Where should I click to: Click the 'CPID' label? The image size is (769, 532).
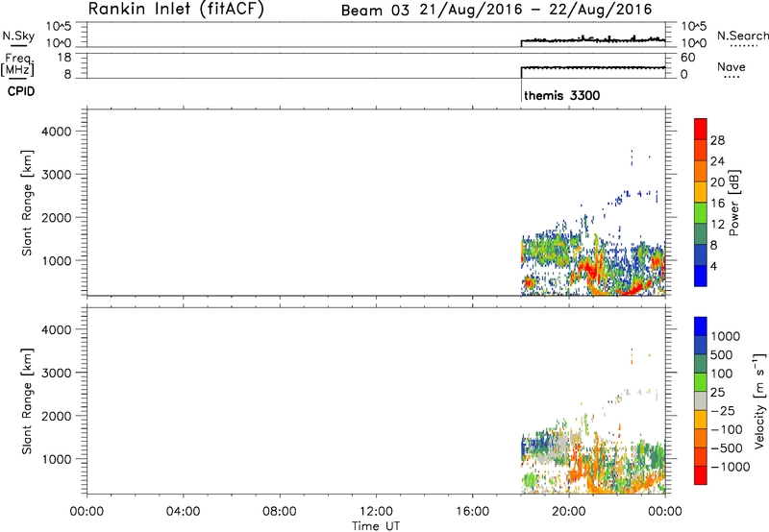[21, 91]
